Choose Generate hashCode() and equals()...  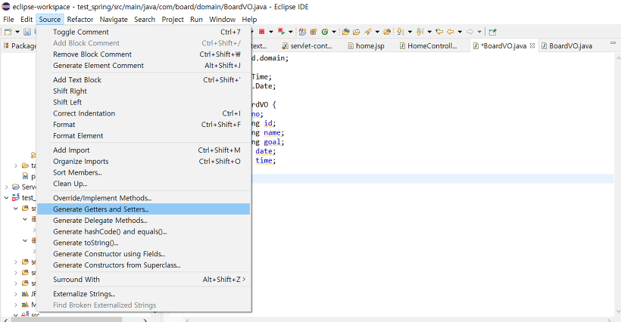click(144, 231)
